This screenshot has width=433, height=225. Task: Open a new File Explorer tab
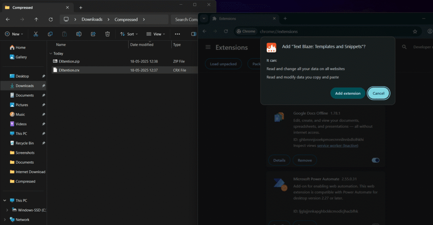click(81, 8)
